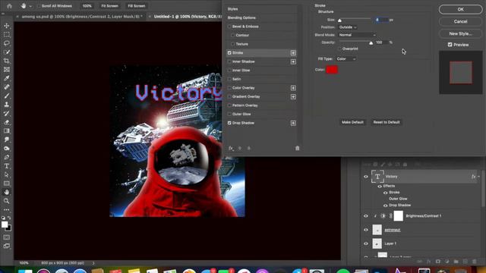The width and height of the screenshot is (486, 273).
Task: Uncheck the Stroke effect checkbox
Action: [x=229, y=53]
